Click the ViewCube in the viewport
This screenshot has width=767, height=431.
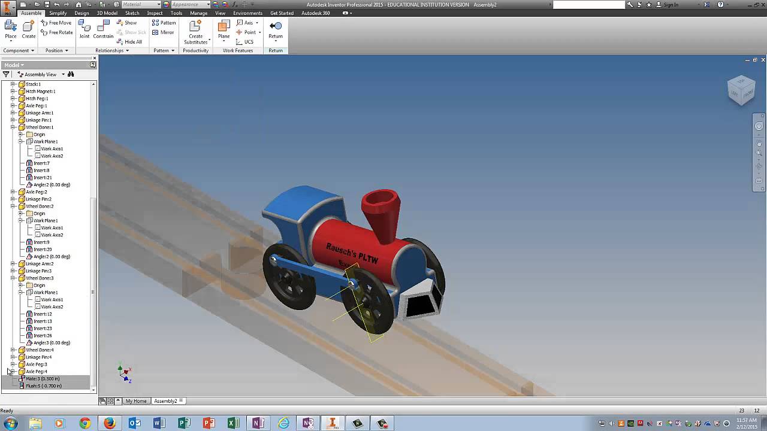click(741, 90)
